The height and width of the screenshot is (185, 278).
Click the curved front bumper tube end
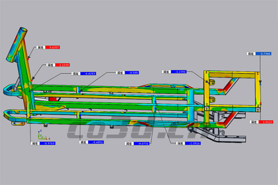pos(7,91)
